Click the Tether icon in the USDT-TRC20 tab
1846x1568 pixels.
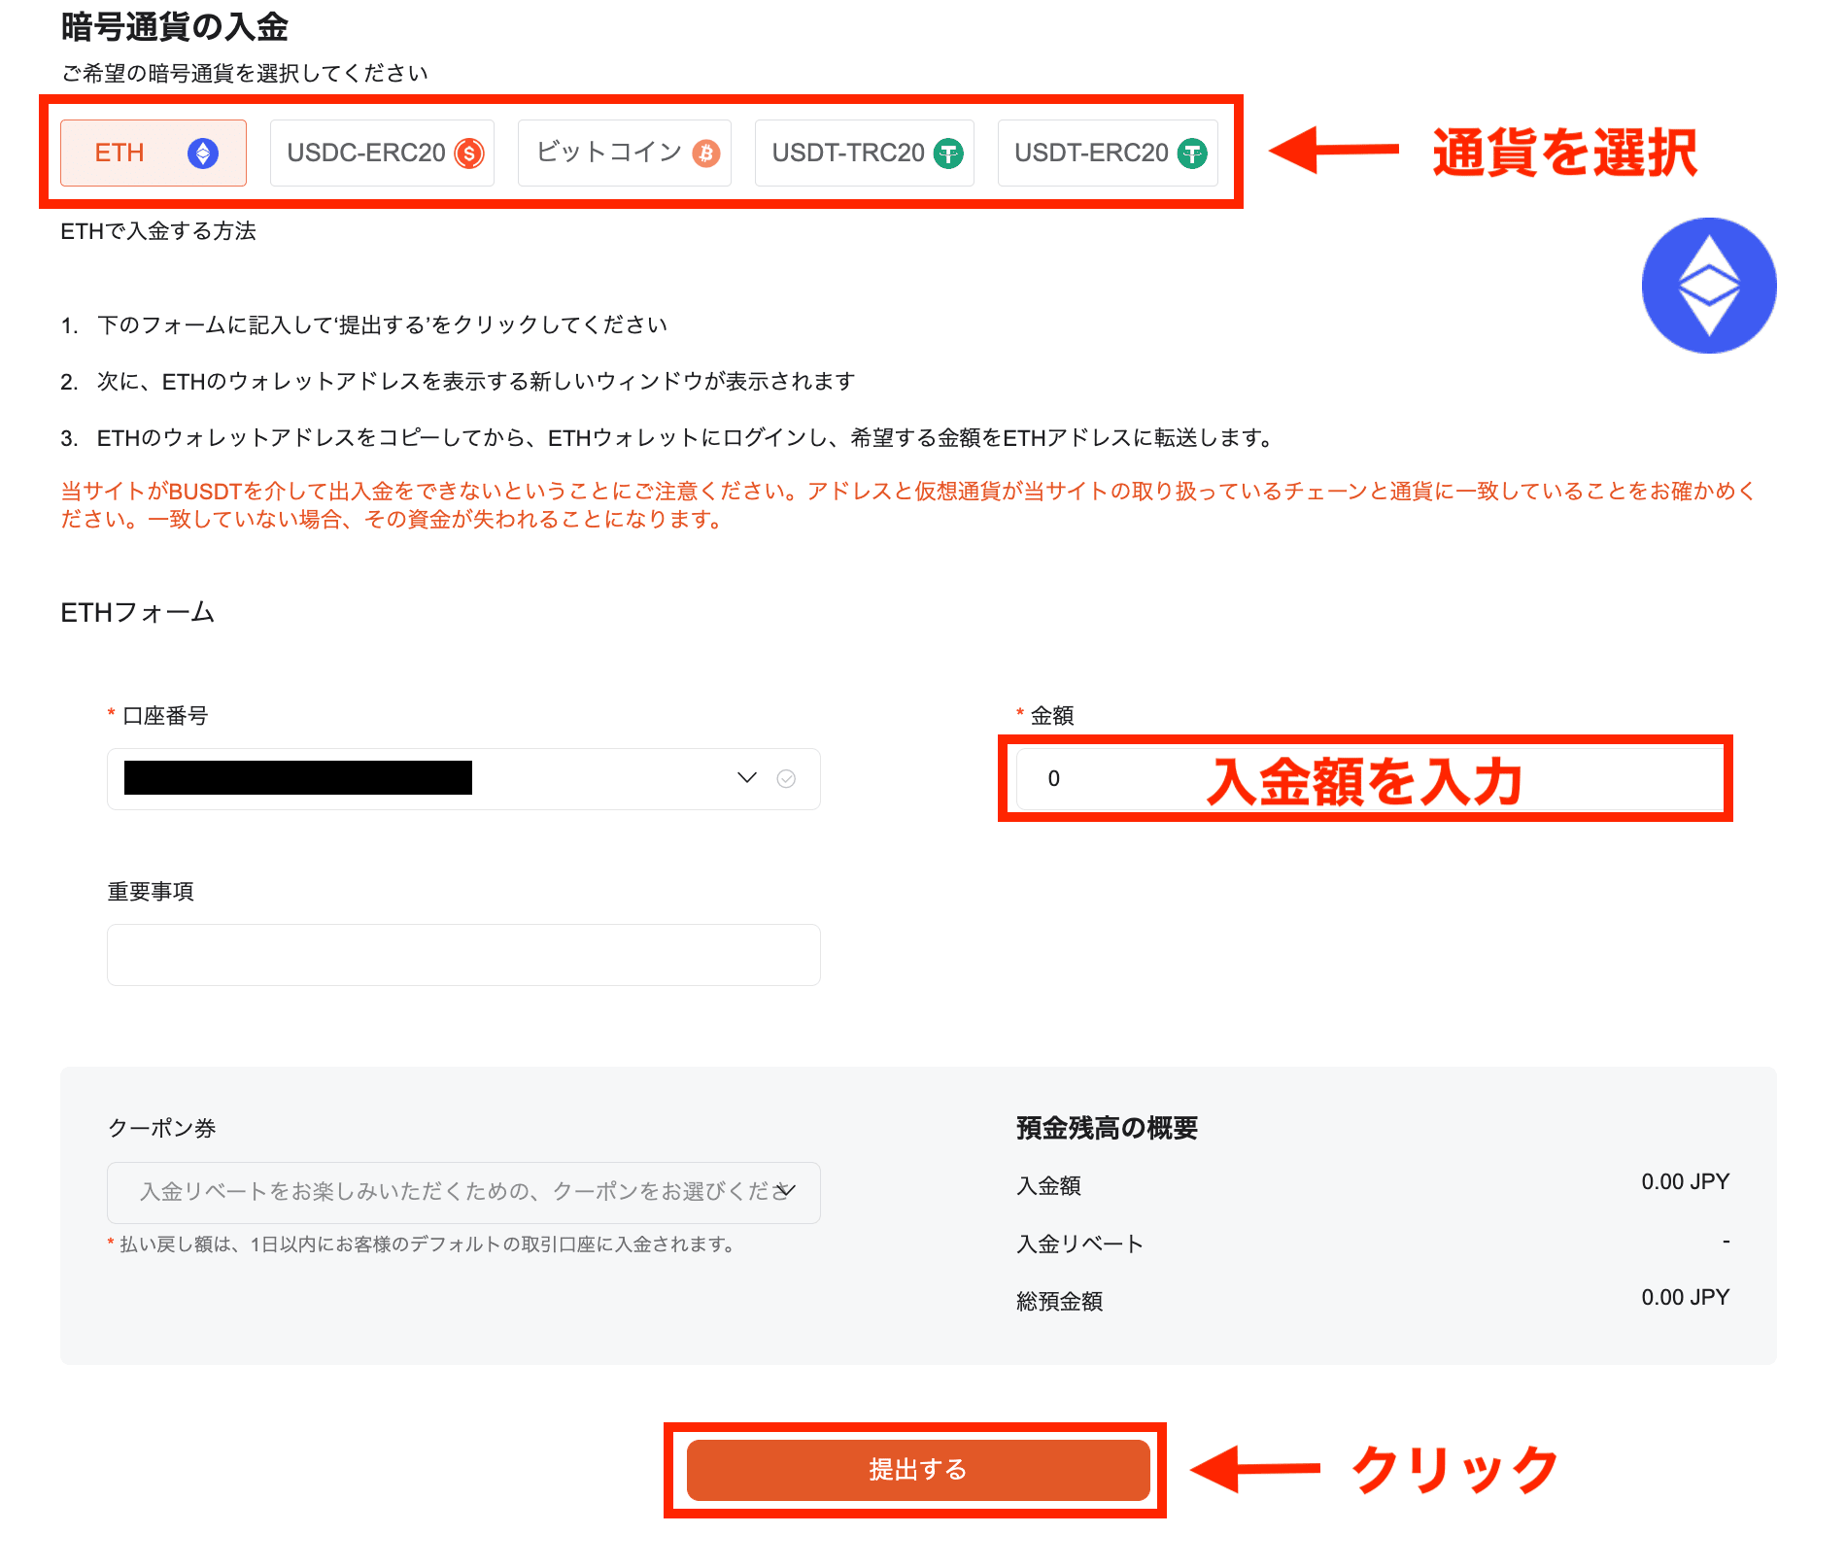click(947, 153)
